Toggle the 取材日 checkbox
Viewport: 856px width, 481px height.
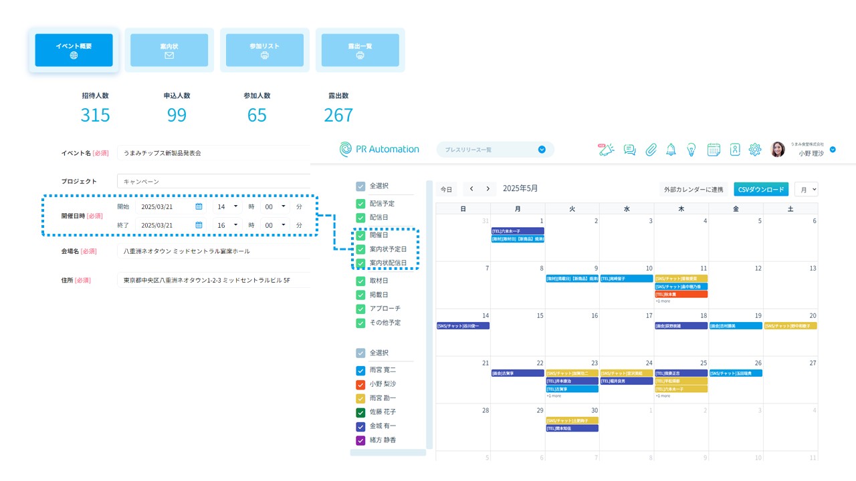tap(361, 281)
